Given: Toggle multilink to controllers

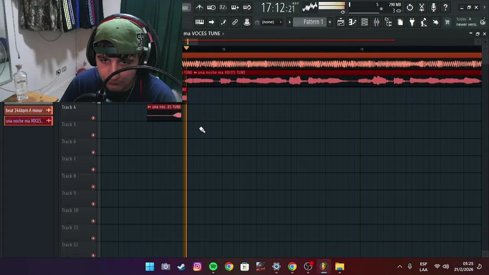Looking at the screenshot, I should [235, 22].
